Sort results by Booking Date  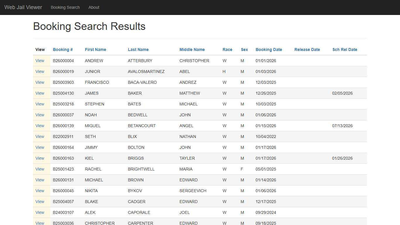(269, 50)
